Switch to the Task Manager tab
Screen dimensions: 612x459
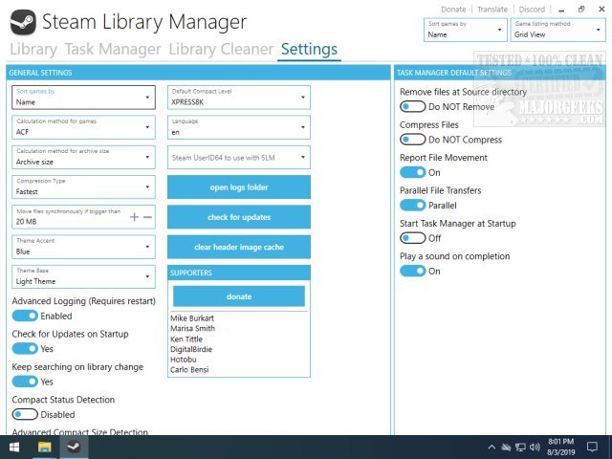(x=113, y=49)
